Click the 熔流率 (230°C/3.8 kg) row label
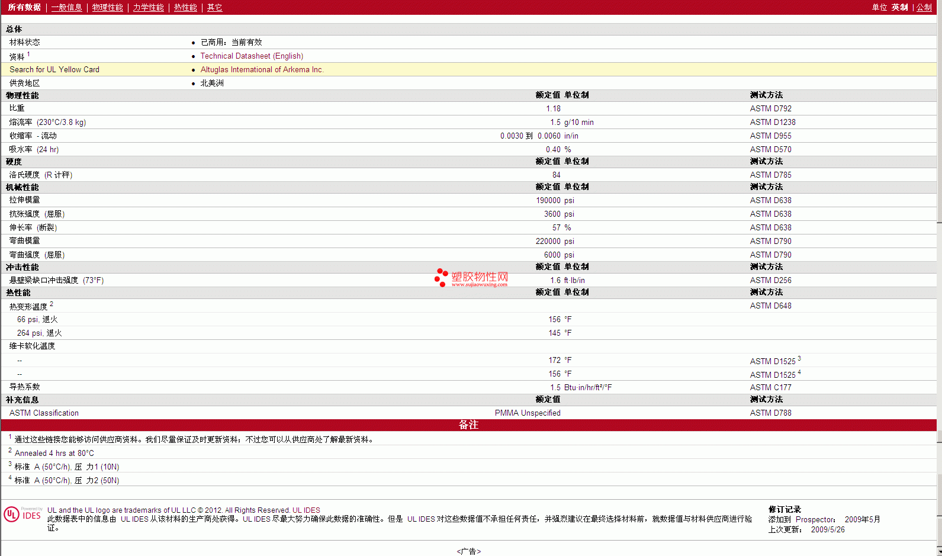Viewport: 942px width, 556px height. [x=47, y=122]
